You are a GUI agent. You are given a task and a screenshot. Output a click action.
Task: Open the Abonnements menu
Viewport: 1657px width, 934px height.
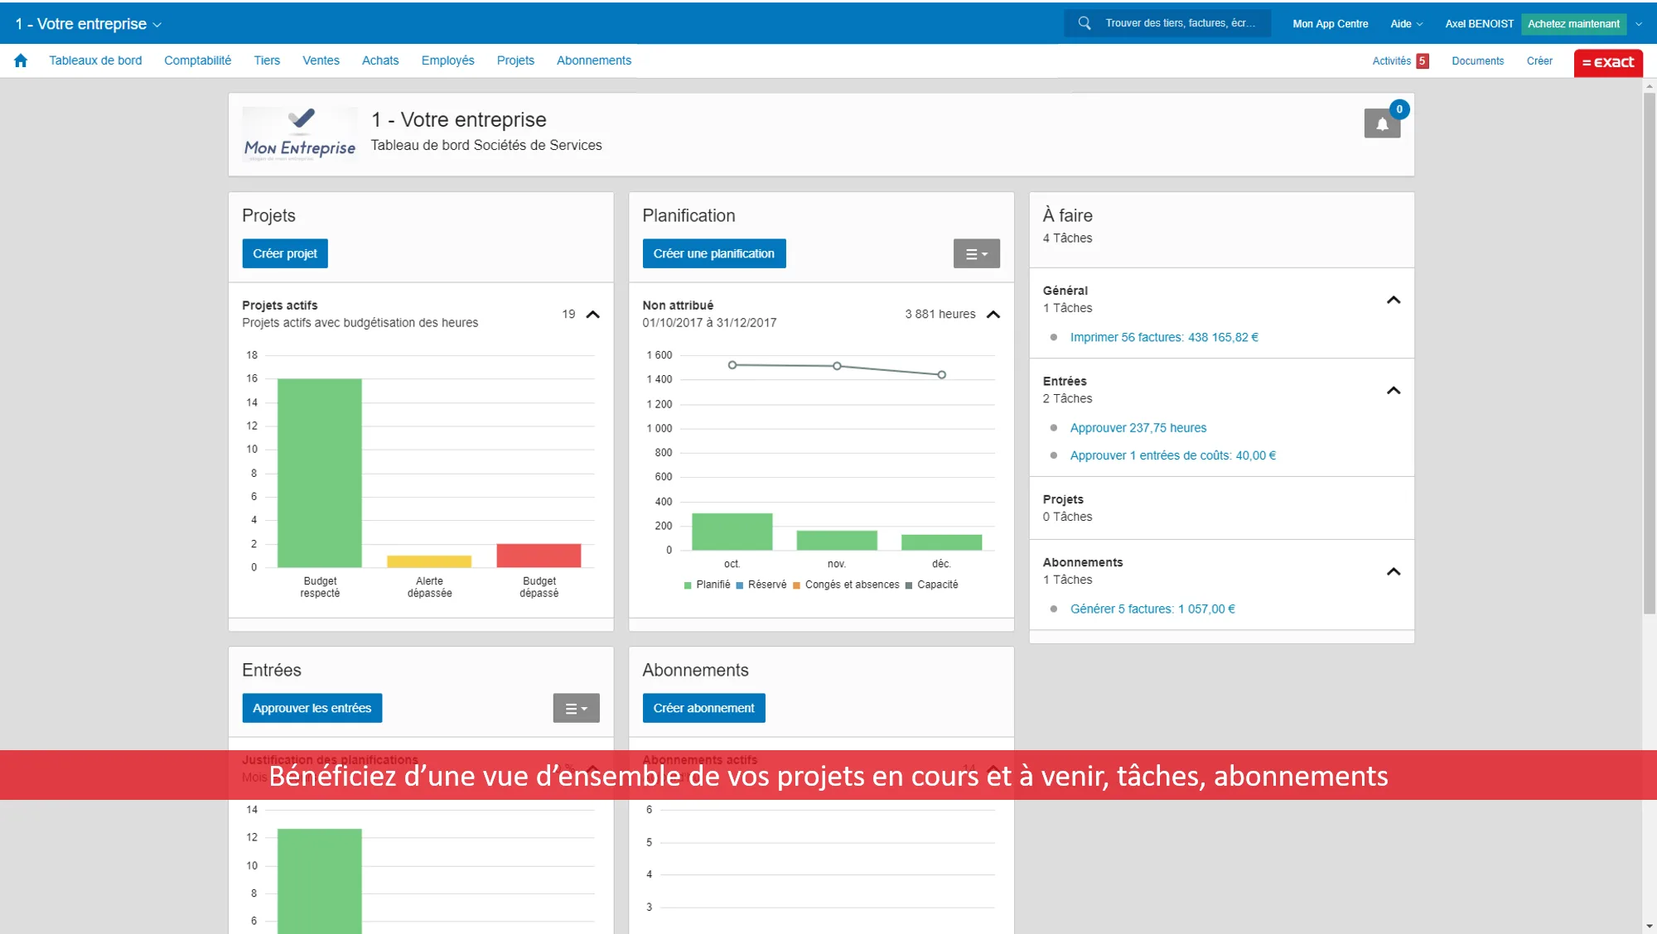(x=594, y=60)
